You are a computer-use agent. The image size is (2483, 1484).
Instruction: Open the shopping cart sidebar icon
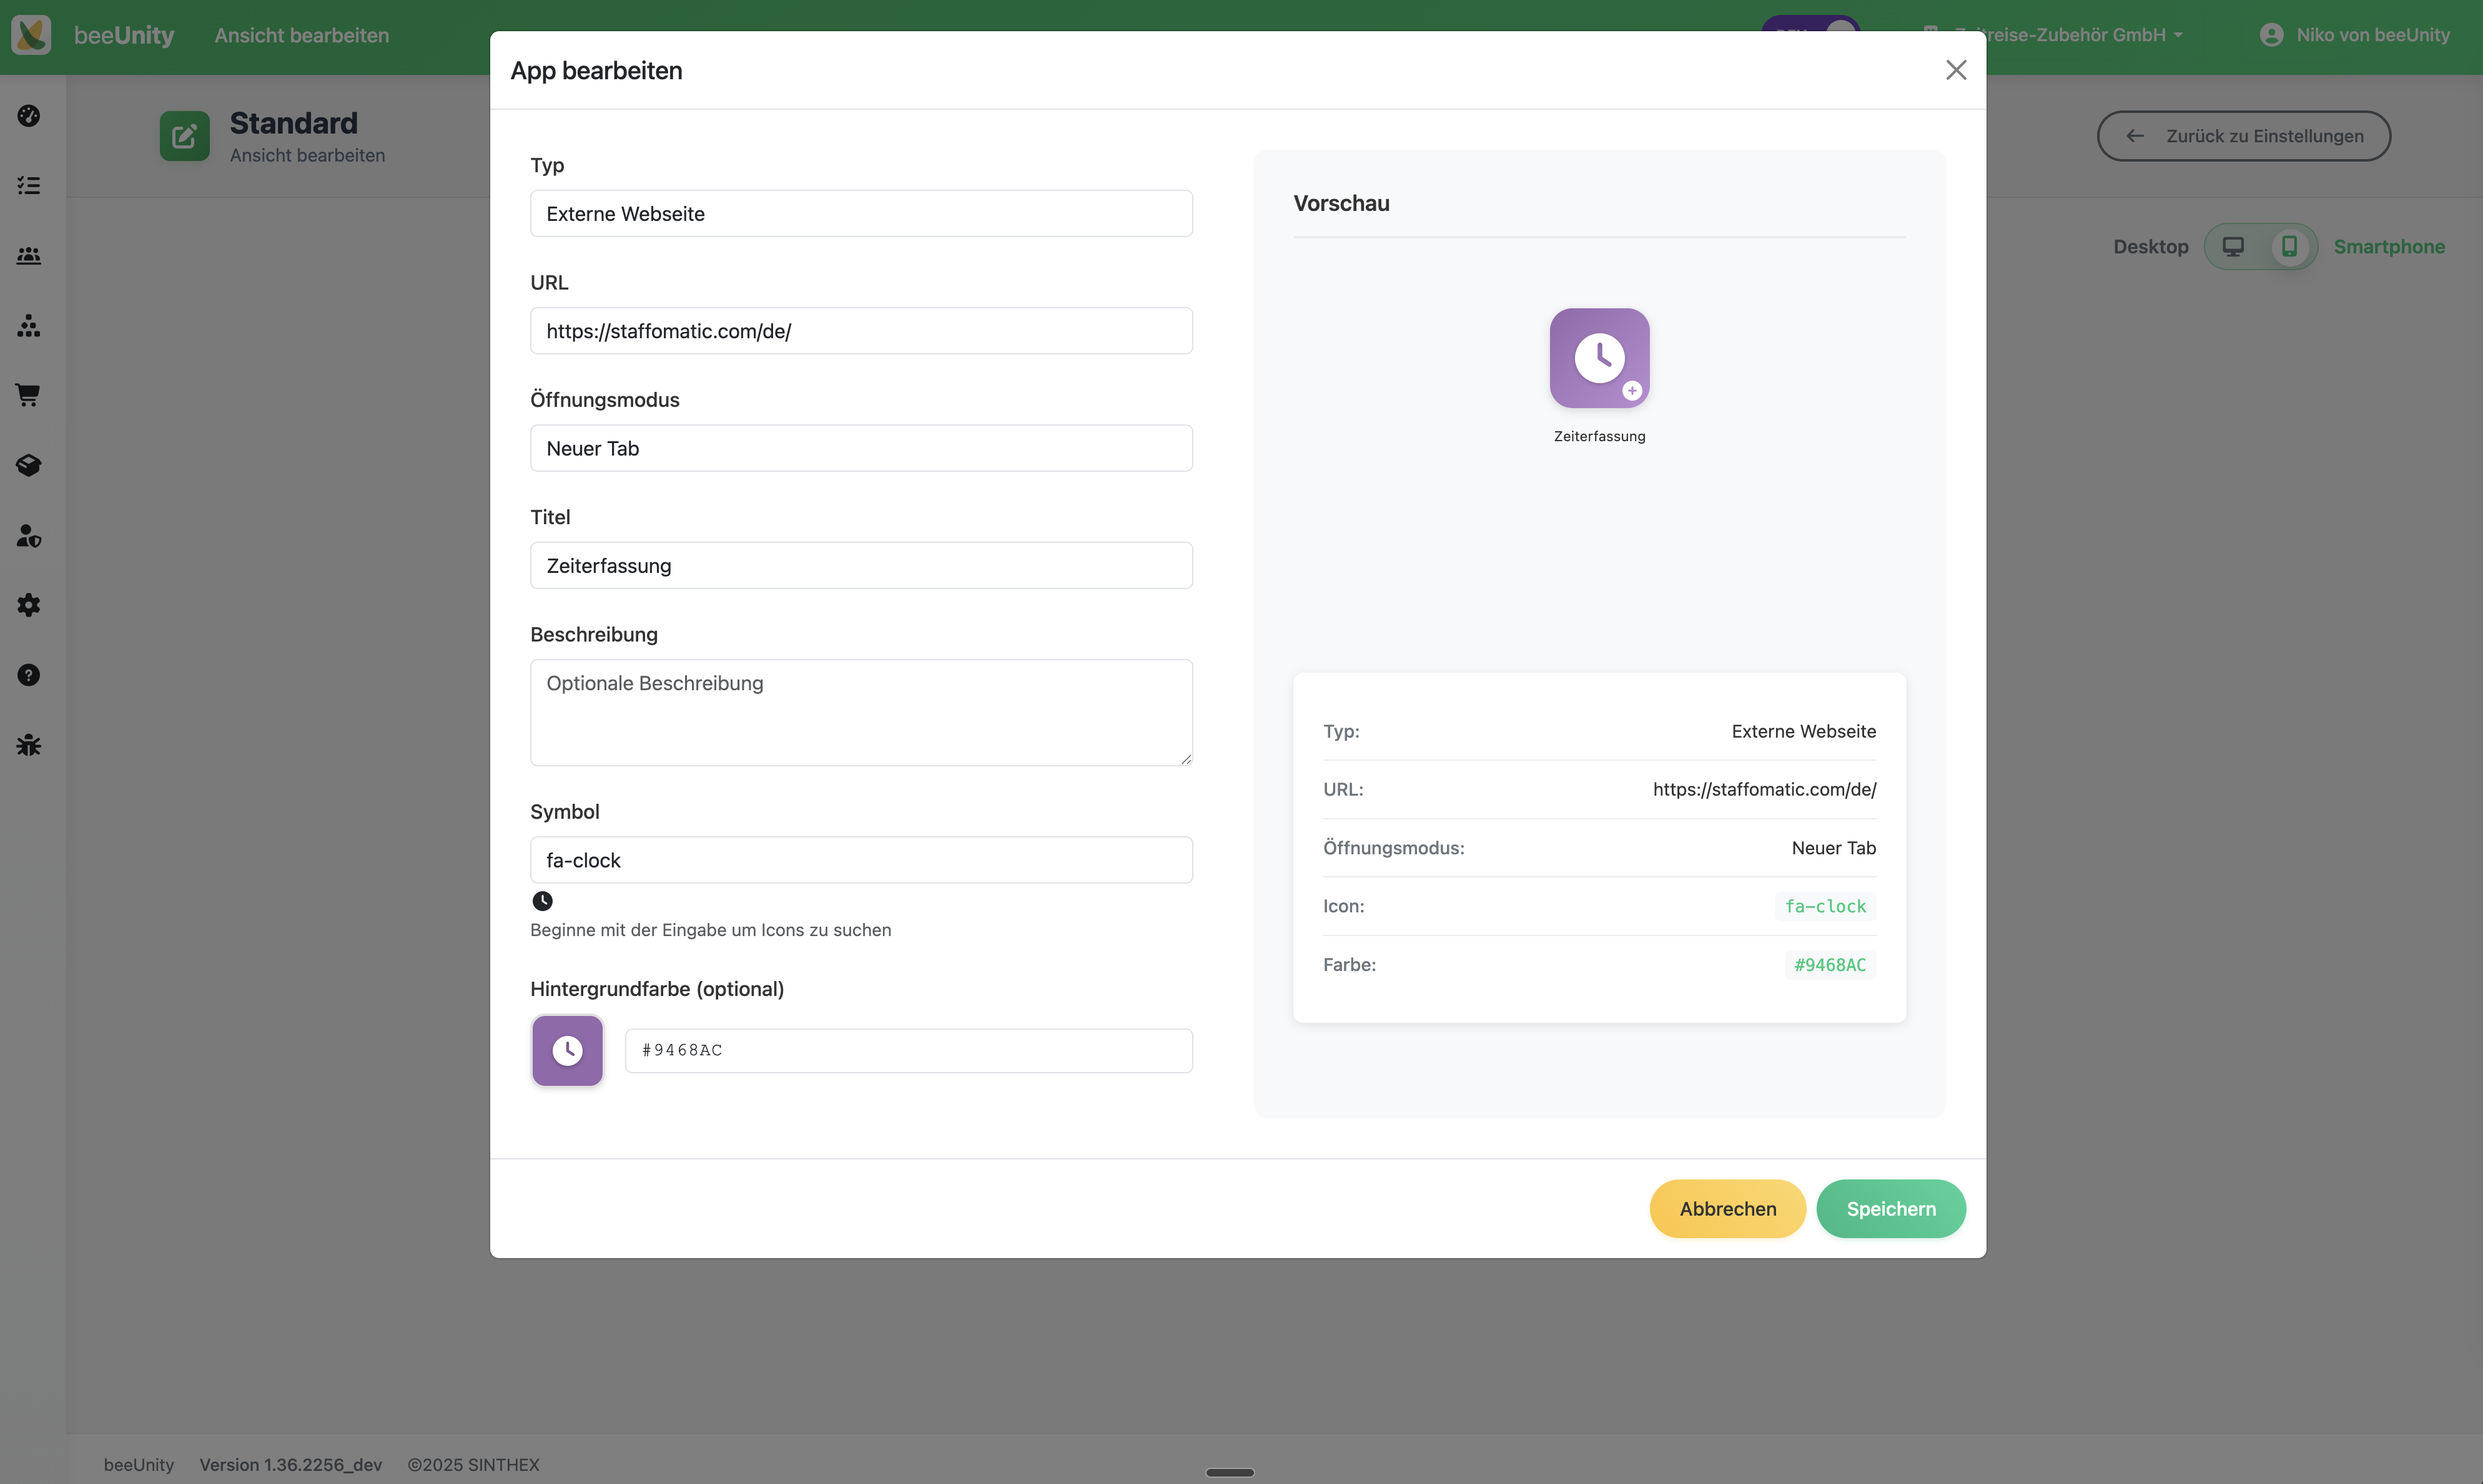click(x=29, y=395)
